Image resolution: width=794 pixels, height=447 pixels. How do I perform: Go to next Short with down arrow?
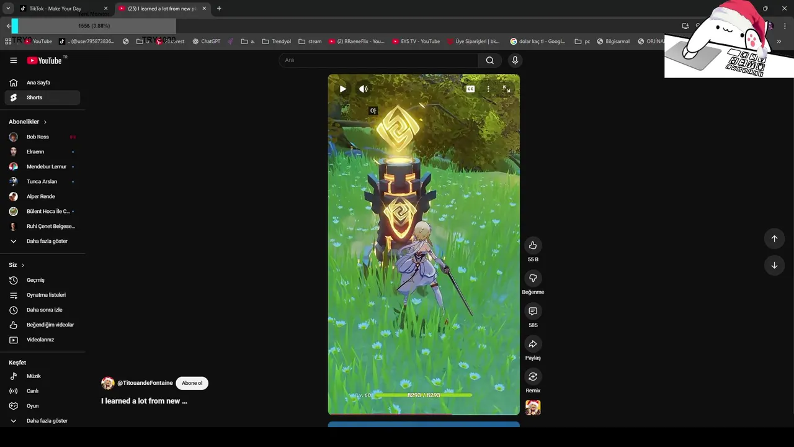coord(774,265)
